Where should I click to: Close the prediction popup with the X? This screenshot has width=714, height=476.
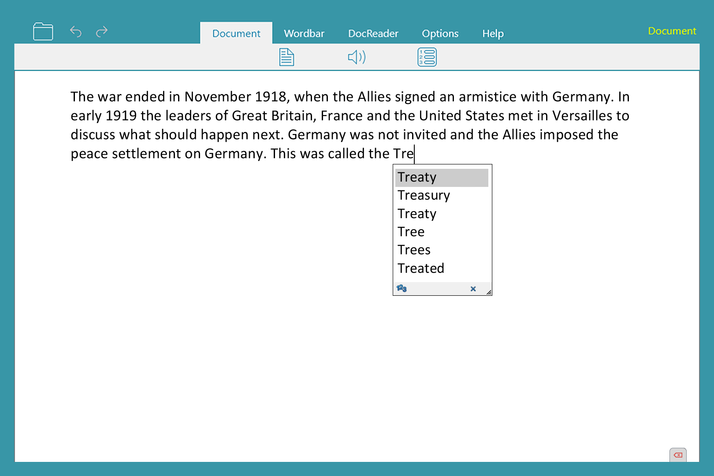tap(473, 289)
